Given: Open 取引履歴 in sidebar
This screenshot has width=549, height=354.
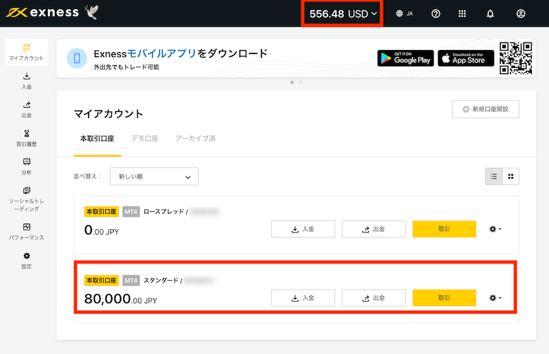Looking at the screenshot, I should pyautogui.click(x=27, y=139).
